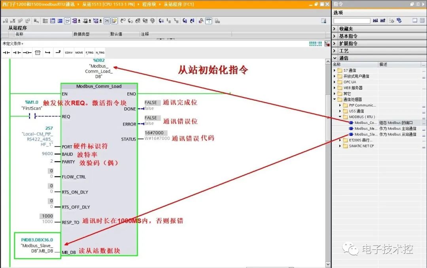Select the Modbus_Slave instruction in the tree
Viewport: 427px width, 268px height.
[366, 134]
